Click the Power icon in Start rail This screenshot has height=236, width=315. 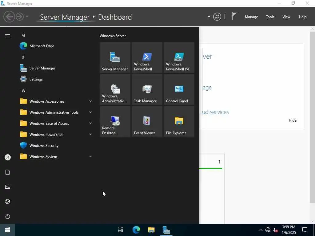click(x=8, y=216)
